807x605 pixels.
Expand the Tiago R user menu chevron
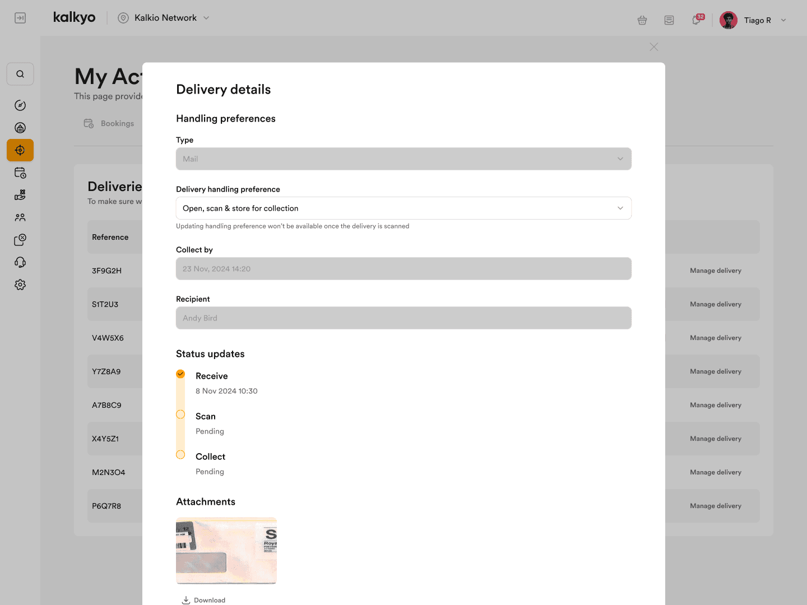(x=783, y=20)
